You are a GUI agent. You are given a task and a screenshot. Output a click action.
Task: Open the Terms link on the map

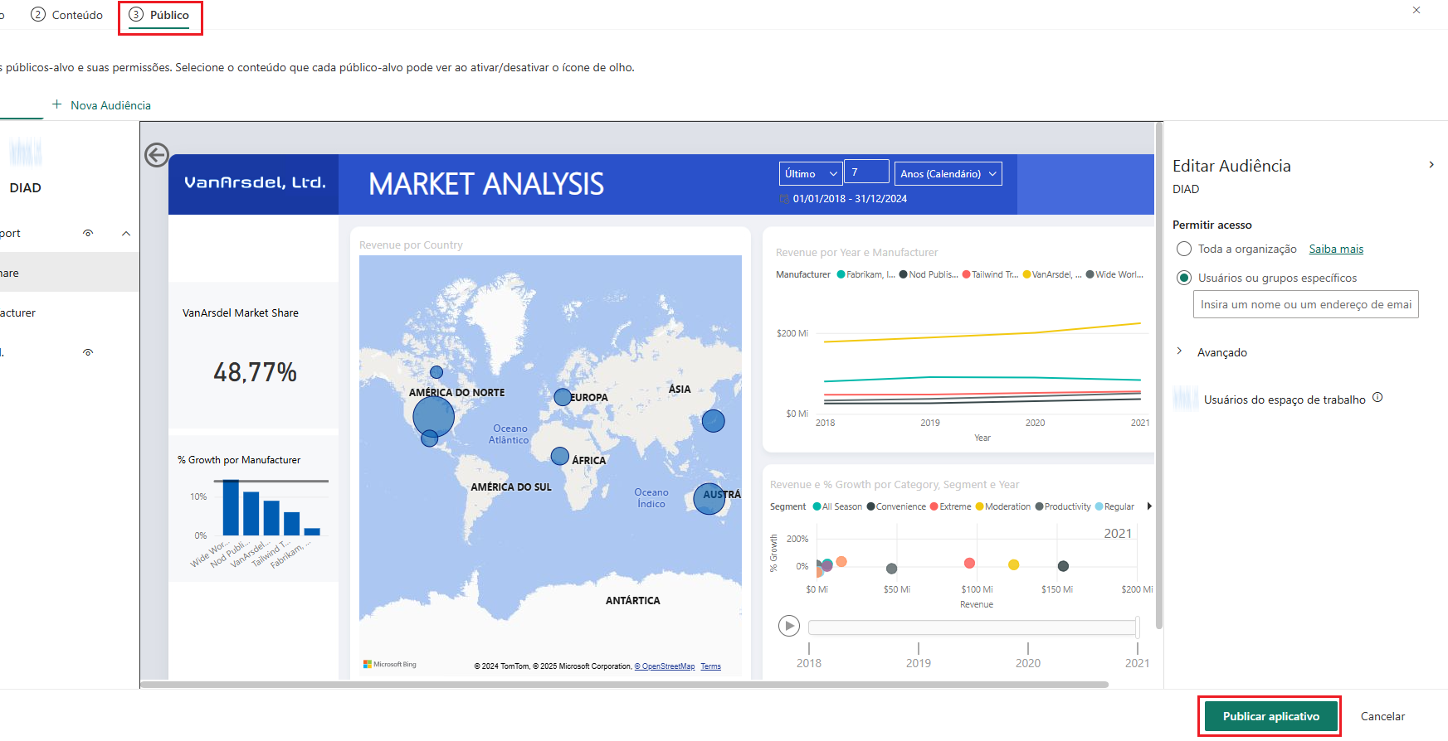point(710,666)
